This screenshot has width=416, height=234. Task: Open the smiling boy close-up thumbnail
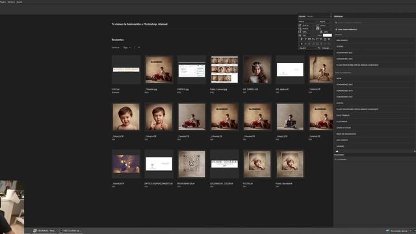click(x=126, y=117)
